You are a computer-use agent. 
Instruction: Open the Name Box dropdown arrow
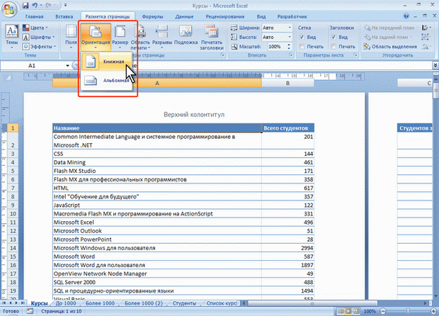tap(67, 66)
